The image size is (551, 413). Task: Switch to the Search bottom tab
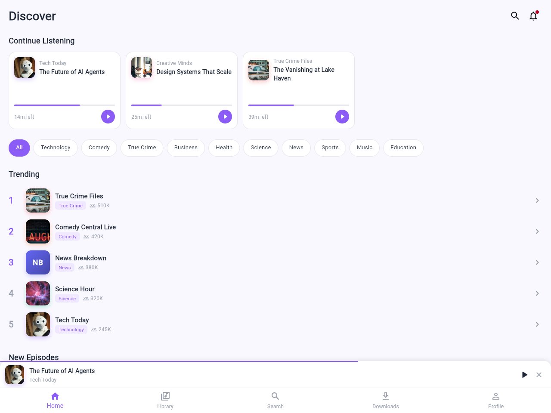click(275, 401)
